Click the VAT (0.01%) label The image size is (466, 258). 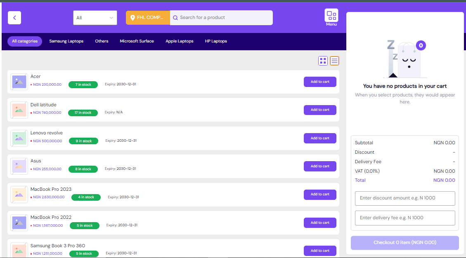367,171
